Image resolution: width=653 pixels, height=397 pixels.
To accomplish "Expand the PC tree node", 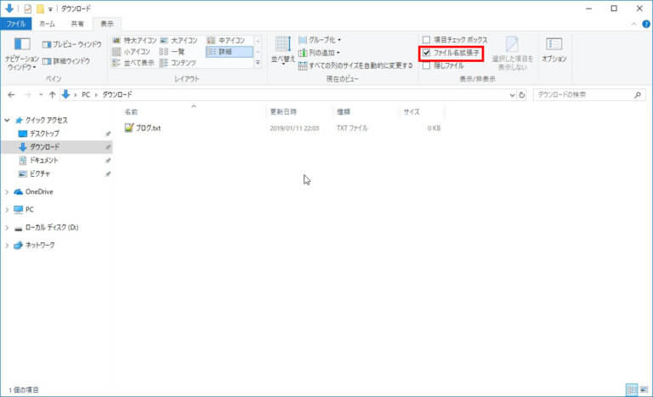I will coord(7,209).
